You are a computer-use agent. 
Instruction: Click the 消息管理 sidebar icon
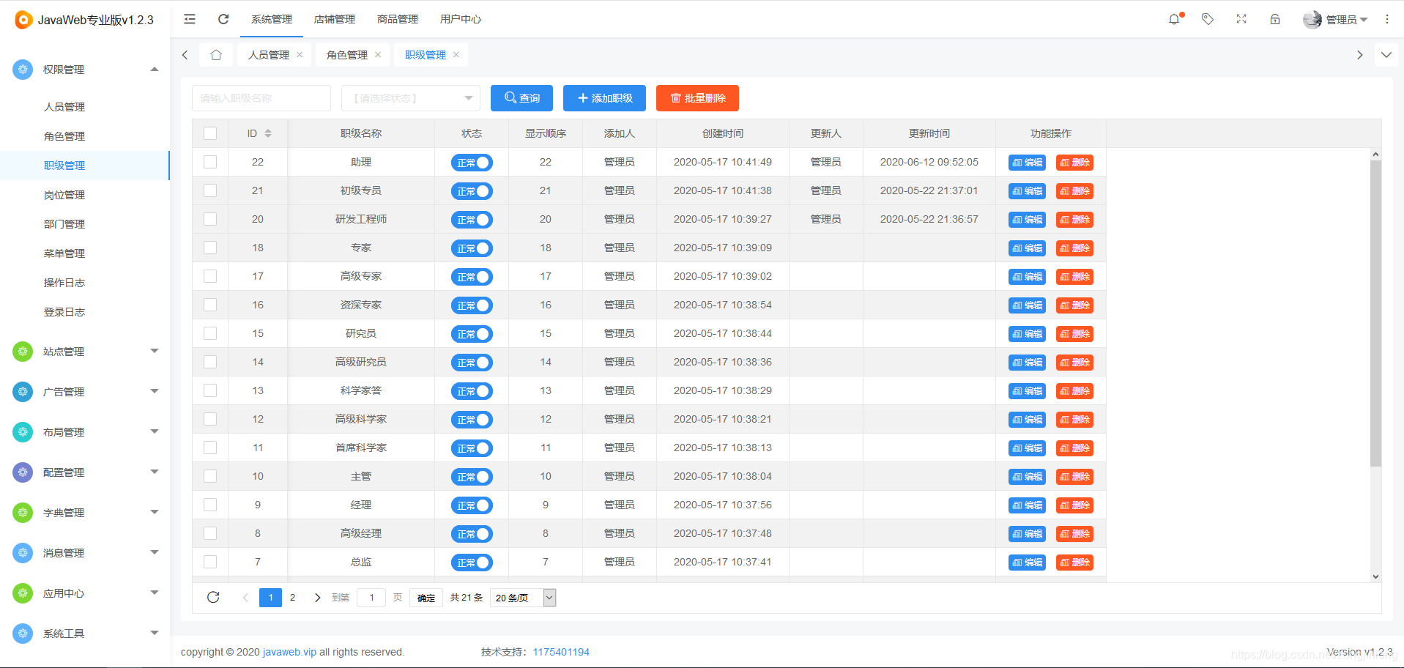pos(23,553)
